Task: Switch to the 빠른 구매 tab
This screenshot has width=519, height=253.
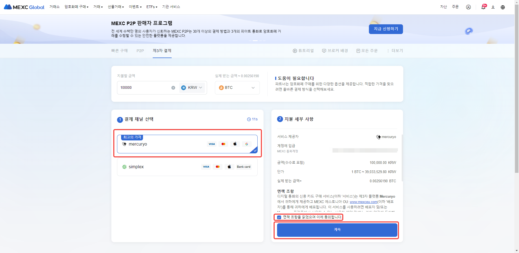Action: pyautogui.click(x=119, y=51)
